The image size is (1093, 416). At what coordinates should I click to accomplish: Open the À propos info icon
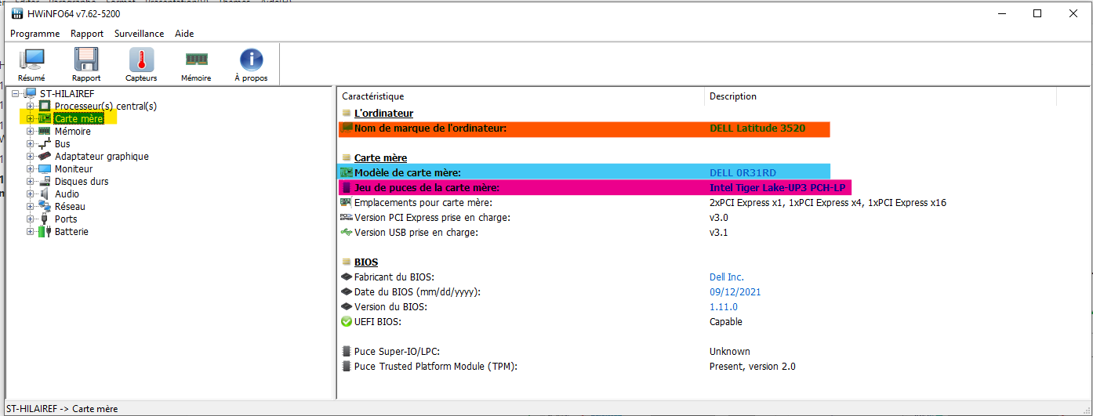251,60
